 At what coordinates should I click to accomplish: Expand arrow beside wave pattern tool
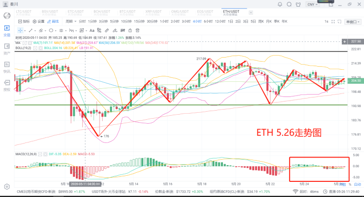[76, 31]
